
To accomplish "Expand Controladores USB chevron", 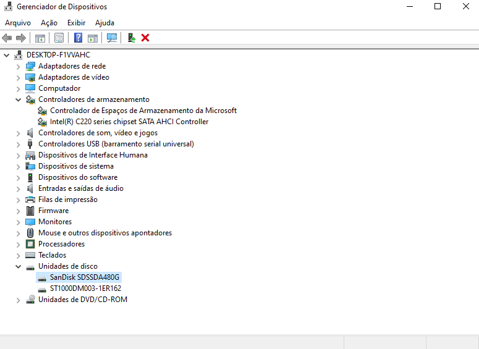I will [19, 144].
